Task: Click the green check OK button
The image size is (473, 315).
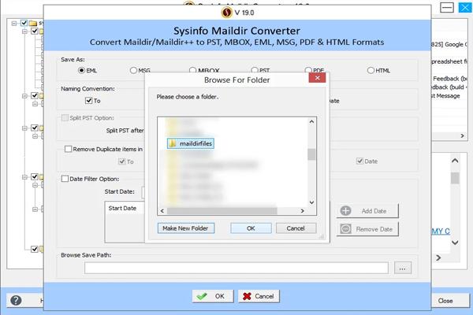Action: pyautogui.click(x=213, y=296)
